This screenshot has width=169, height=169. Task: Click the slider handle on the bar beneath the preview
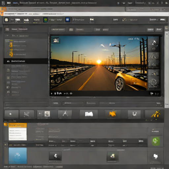pyautogui.click(x=94, y=98)
